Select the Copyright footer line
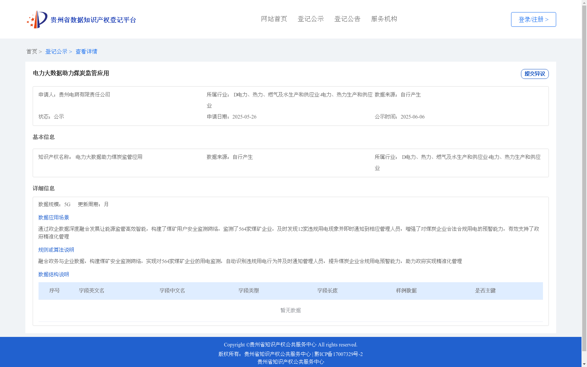This screenshot has width=587, height=367. [x=291, y=345]
